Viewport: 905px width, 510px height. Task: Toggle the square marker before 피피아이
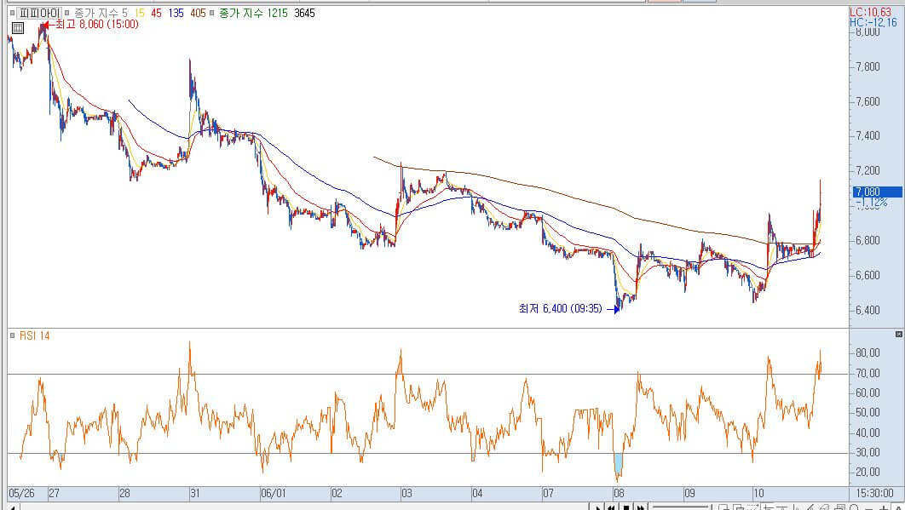pyautogui.click(x=12, y=13)
